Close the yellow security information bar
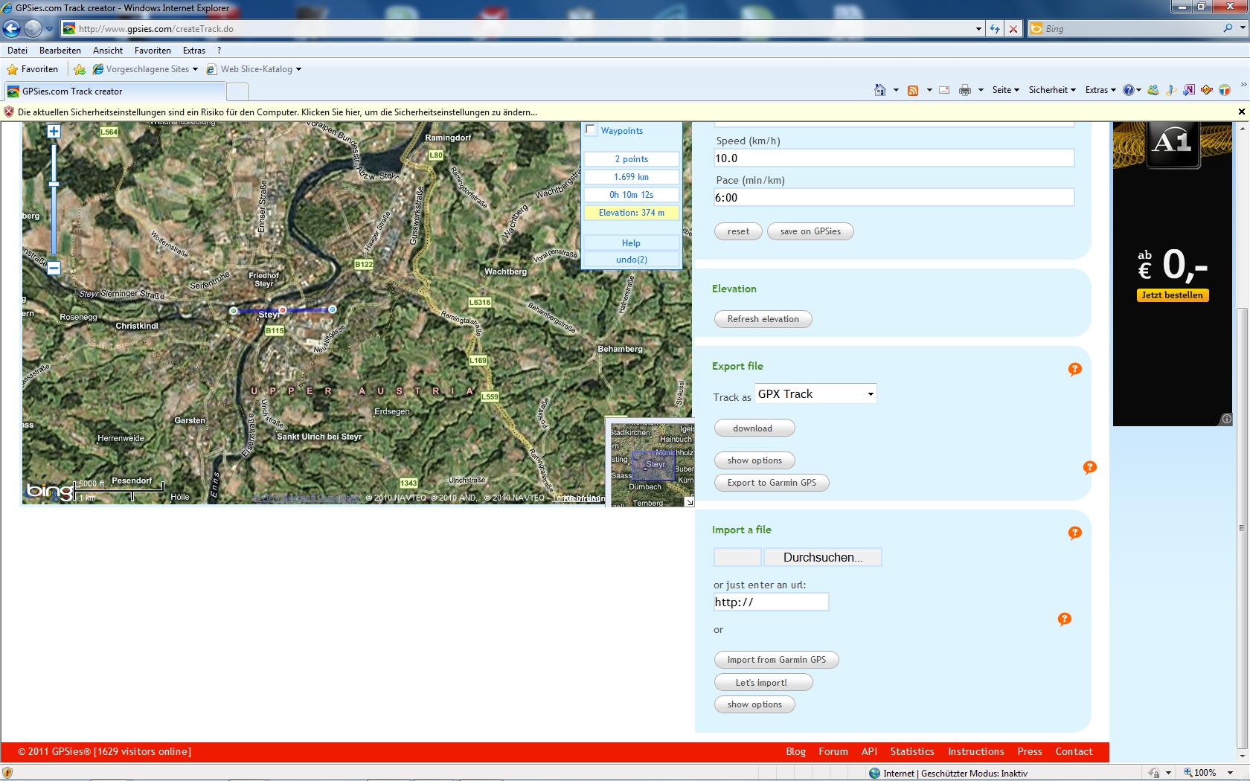1250x781 pixels. (1241, 112)
